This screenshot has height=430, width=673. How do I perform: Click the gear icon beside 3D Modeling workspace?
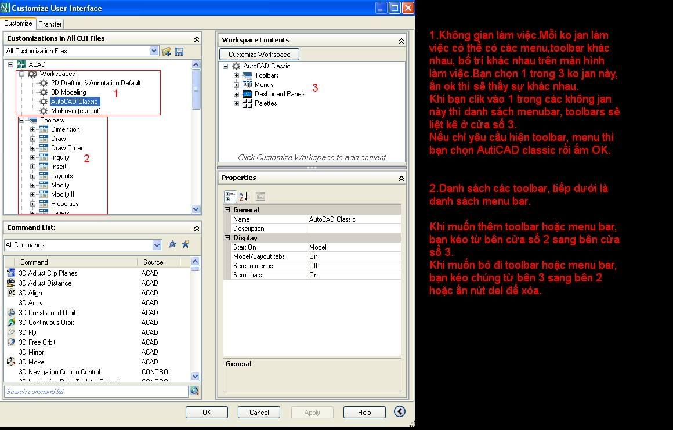[x=44, y=92]
